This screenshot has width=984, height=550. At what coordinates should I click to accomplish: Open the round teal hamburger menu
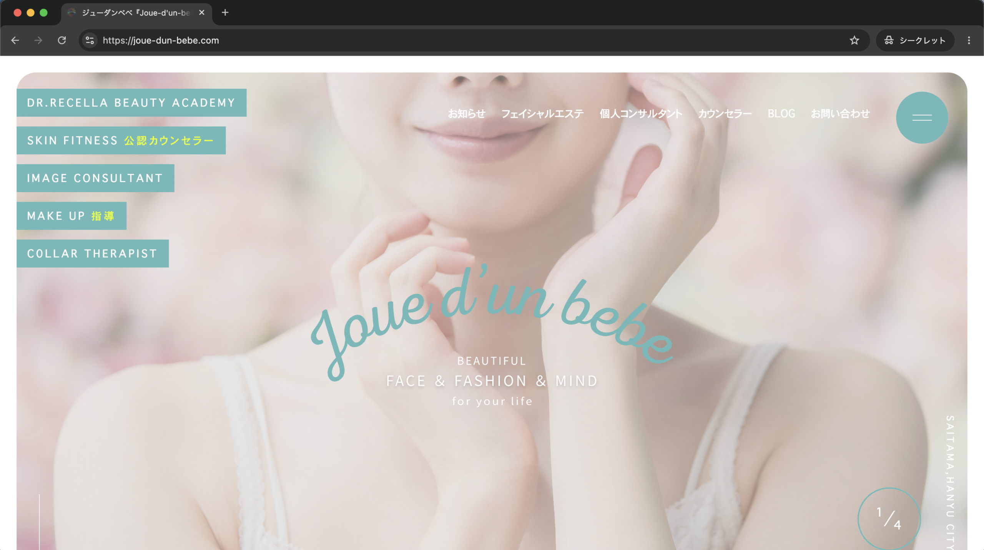tap(922, 118)
